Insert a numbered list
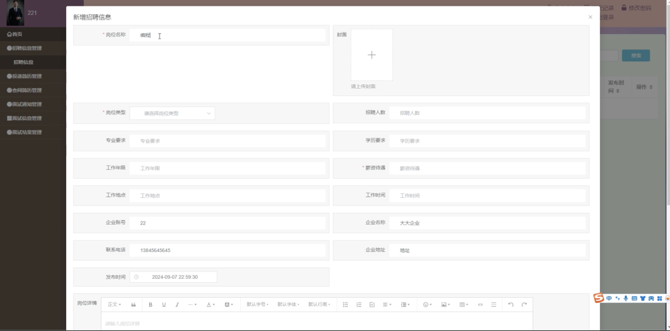The image size is (670, 331). 359,304
